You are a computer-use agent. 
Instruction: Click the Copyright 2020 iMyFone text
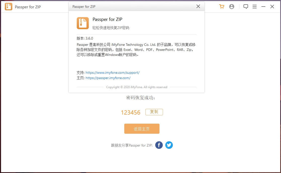(137, 87)
